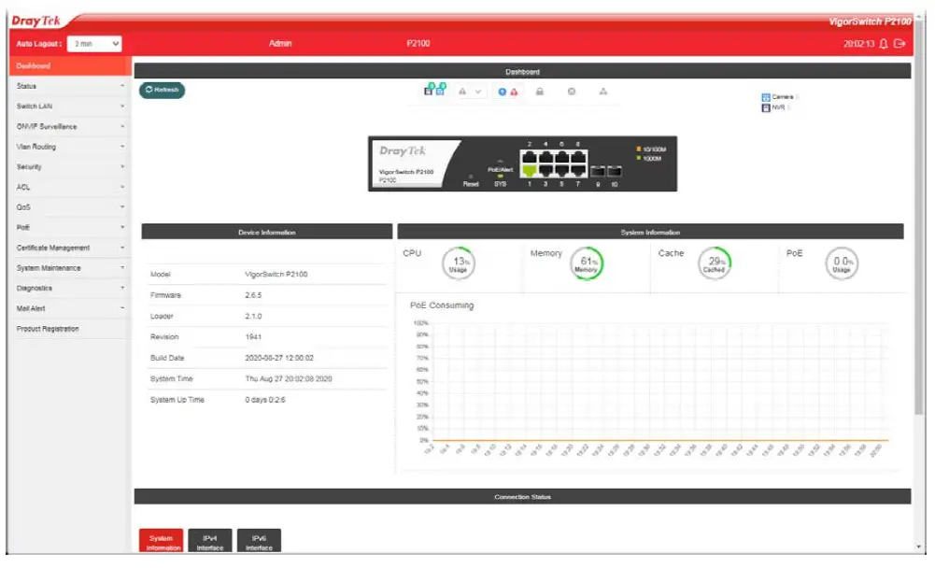The image size is (935, 568).
Task: Expand the Mail Alert menu
Action: [70, 308]
